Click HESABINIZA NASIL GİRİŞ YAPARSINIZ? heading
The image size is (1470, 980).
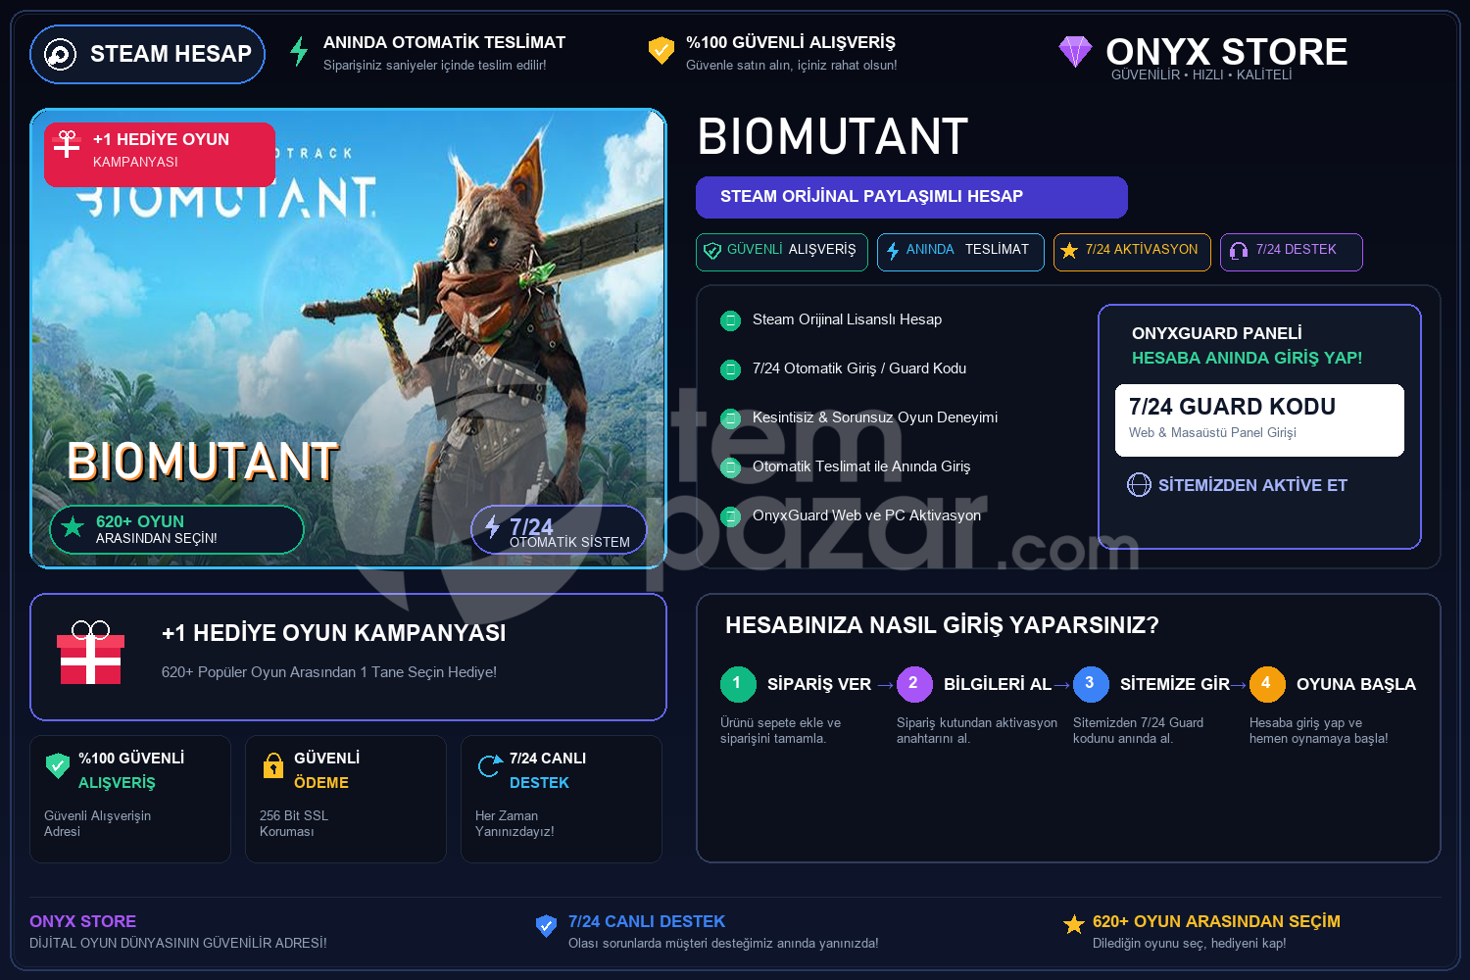tap(942, 625)
